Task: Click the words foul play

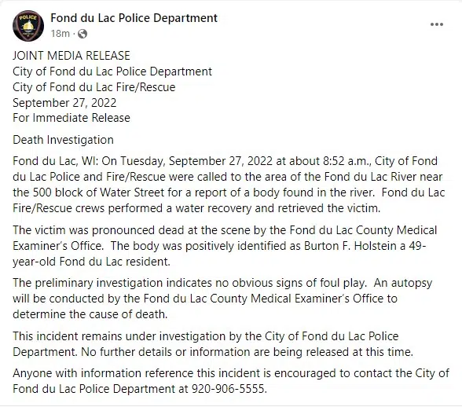Action: coord(343,283)
